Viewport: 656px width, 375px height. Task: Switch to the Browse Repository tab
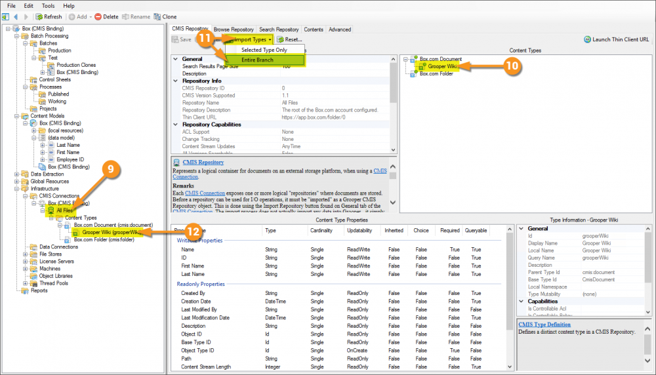(x=234, y=30)
